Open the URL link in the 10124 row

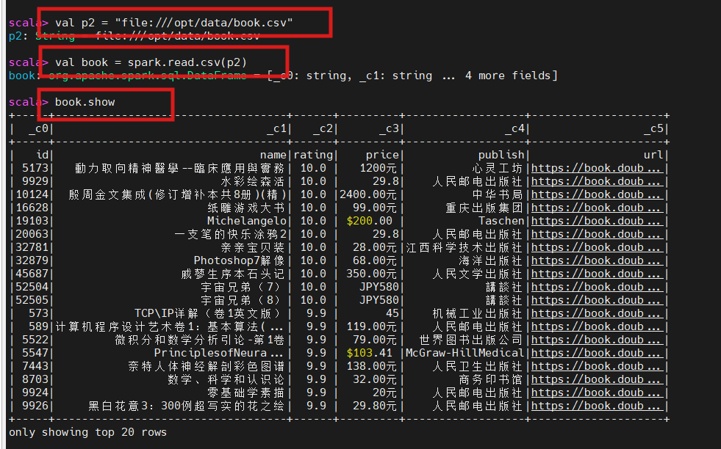click(596, 195)
